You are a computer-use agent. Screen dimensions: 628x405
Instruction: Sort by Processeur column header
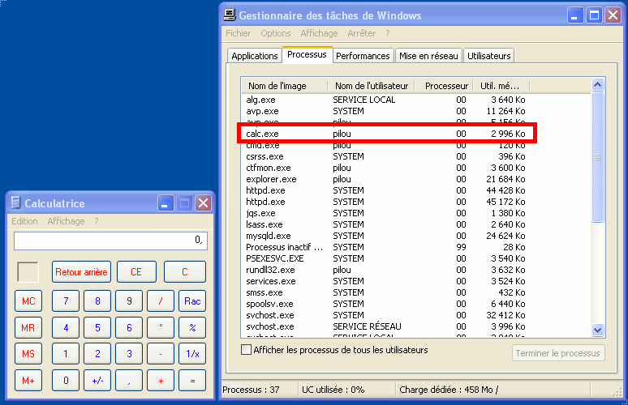446,86
